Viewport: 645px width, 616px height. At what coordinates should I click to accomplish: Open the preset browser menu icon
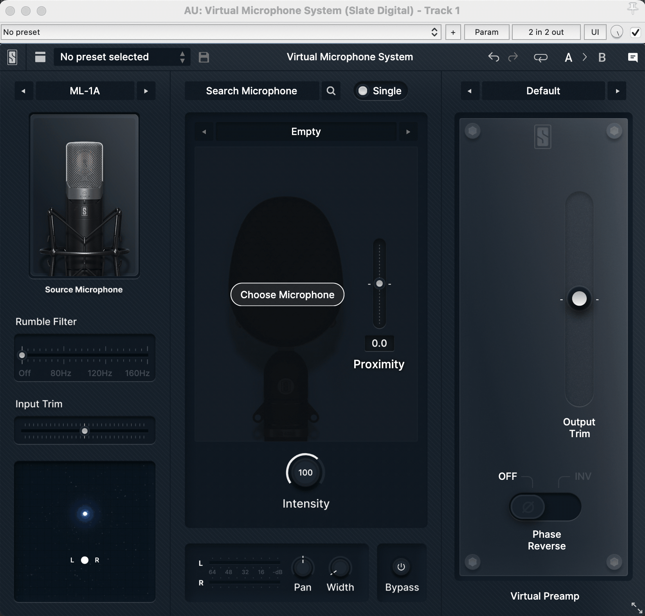[40, 57]
